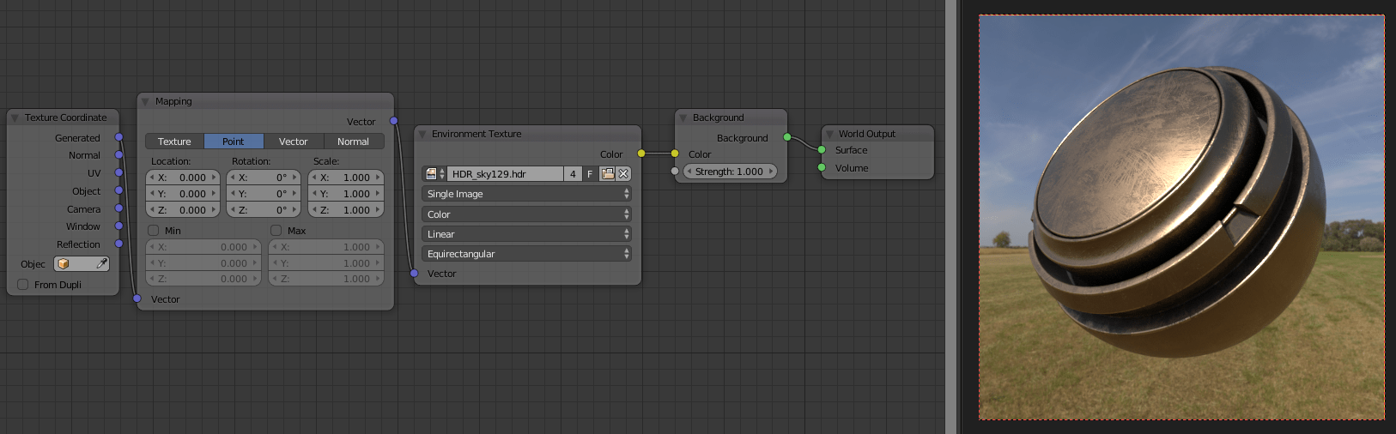Click the Environment Texture Color output socket
This screenshot has height=434, width=1396.
(x=641, y=154)
